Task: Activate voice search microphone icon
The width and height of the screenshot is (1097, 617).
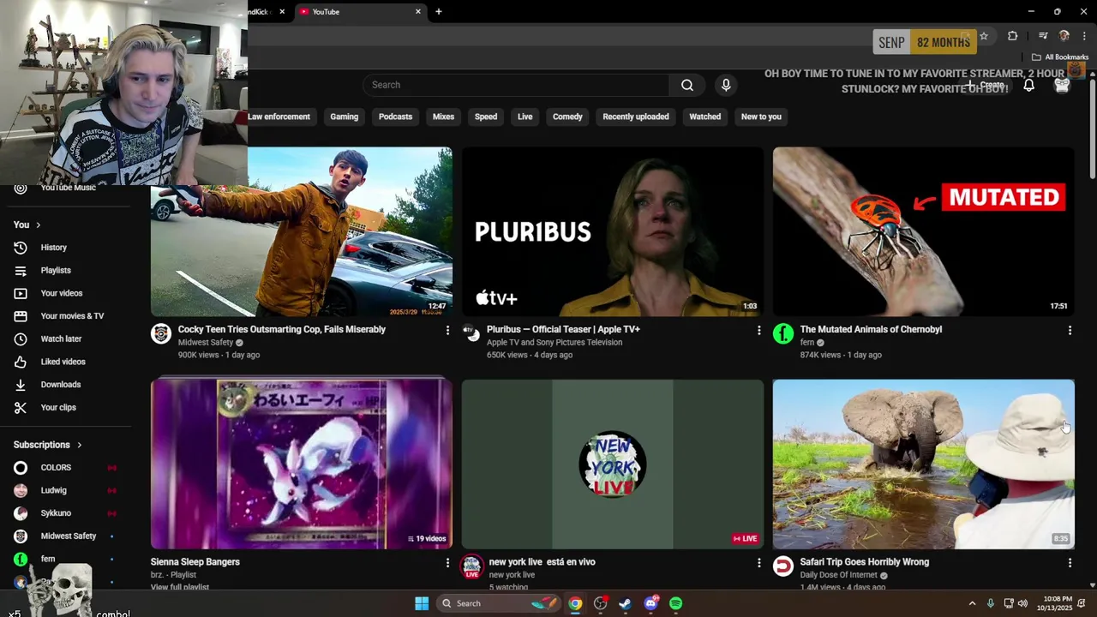Action: (x=726, y=85)
